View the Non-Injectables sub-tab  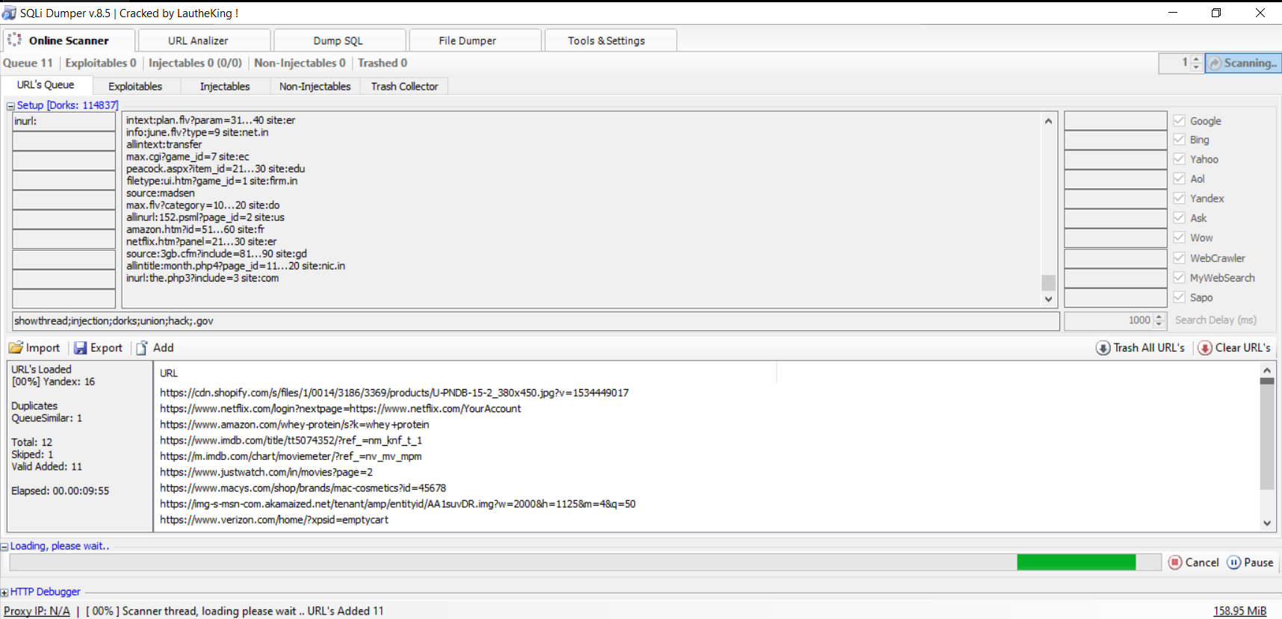pyautogui.click(x=315, y=87)
